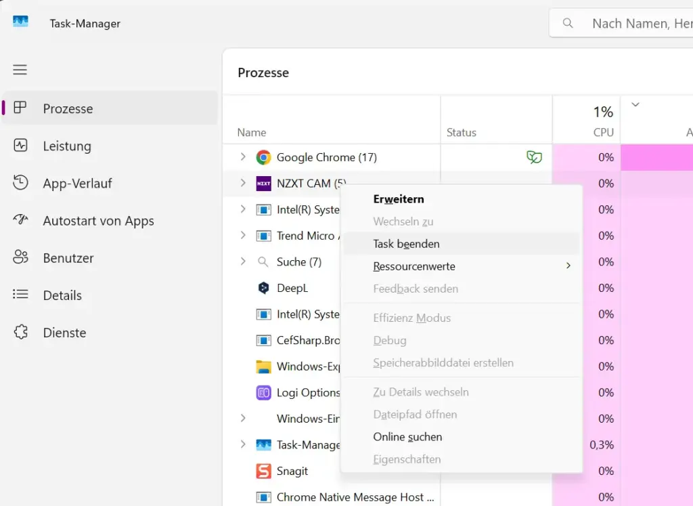The height and width of the screenshot is (506, 693).
Task: Choose Erweitern in the context menu
Action: click(x=461, y=199)
